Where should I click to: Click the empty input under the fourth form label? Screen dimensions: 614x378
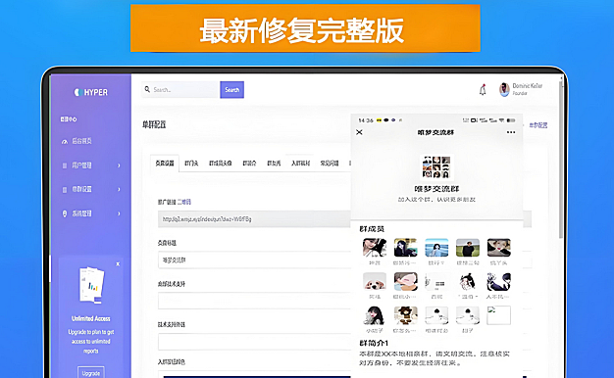255,342
